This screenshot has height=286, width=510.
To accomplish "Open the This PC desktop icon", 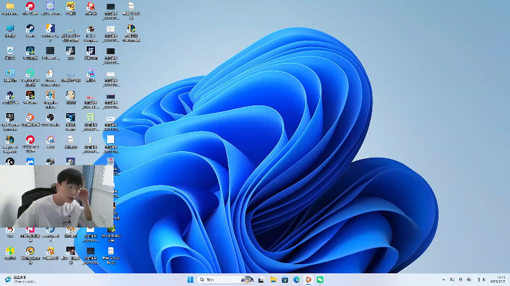I will pyautogui.click(x=10, y=29).
